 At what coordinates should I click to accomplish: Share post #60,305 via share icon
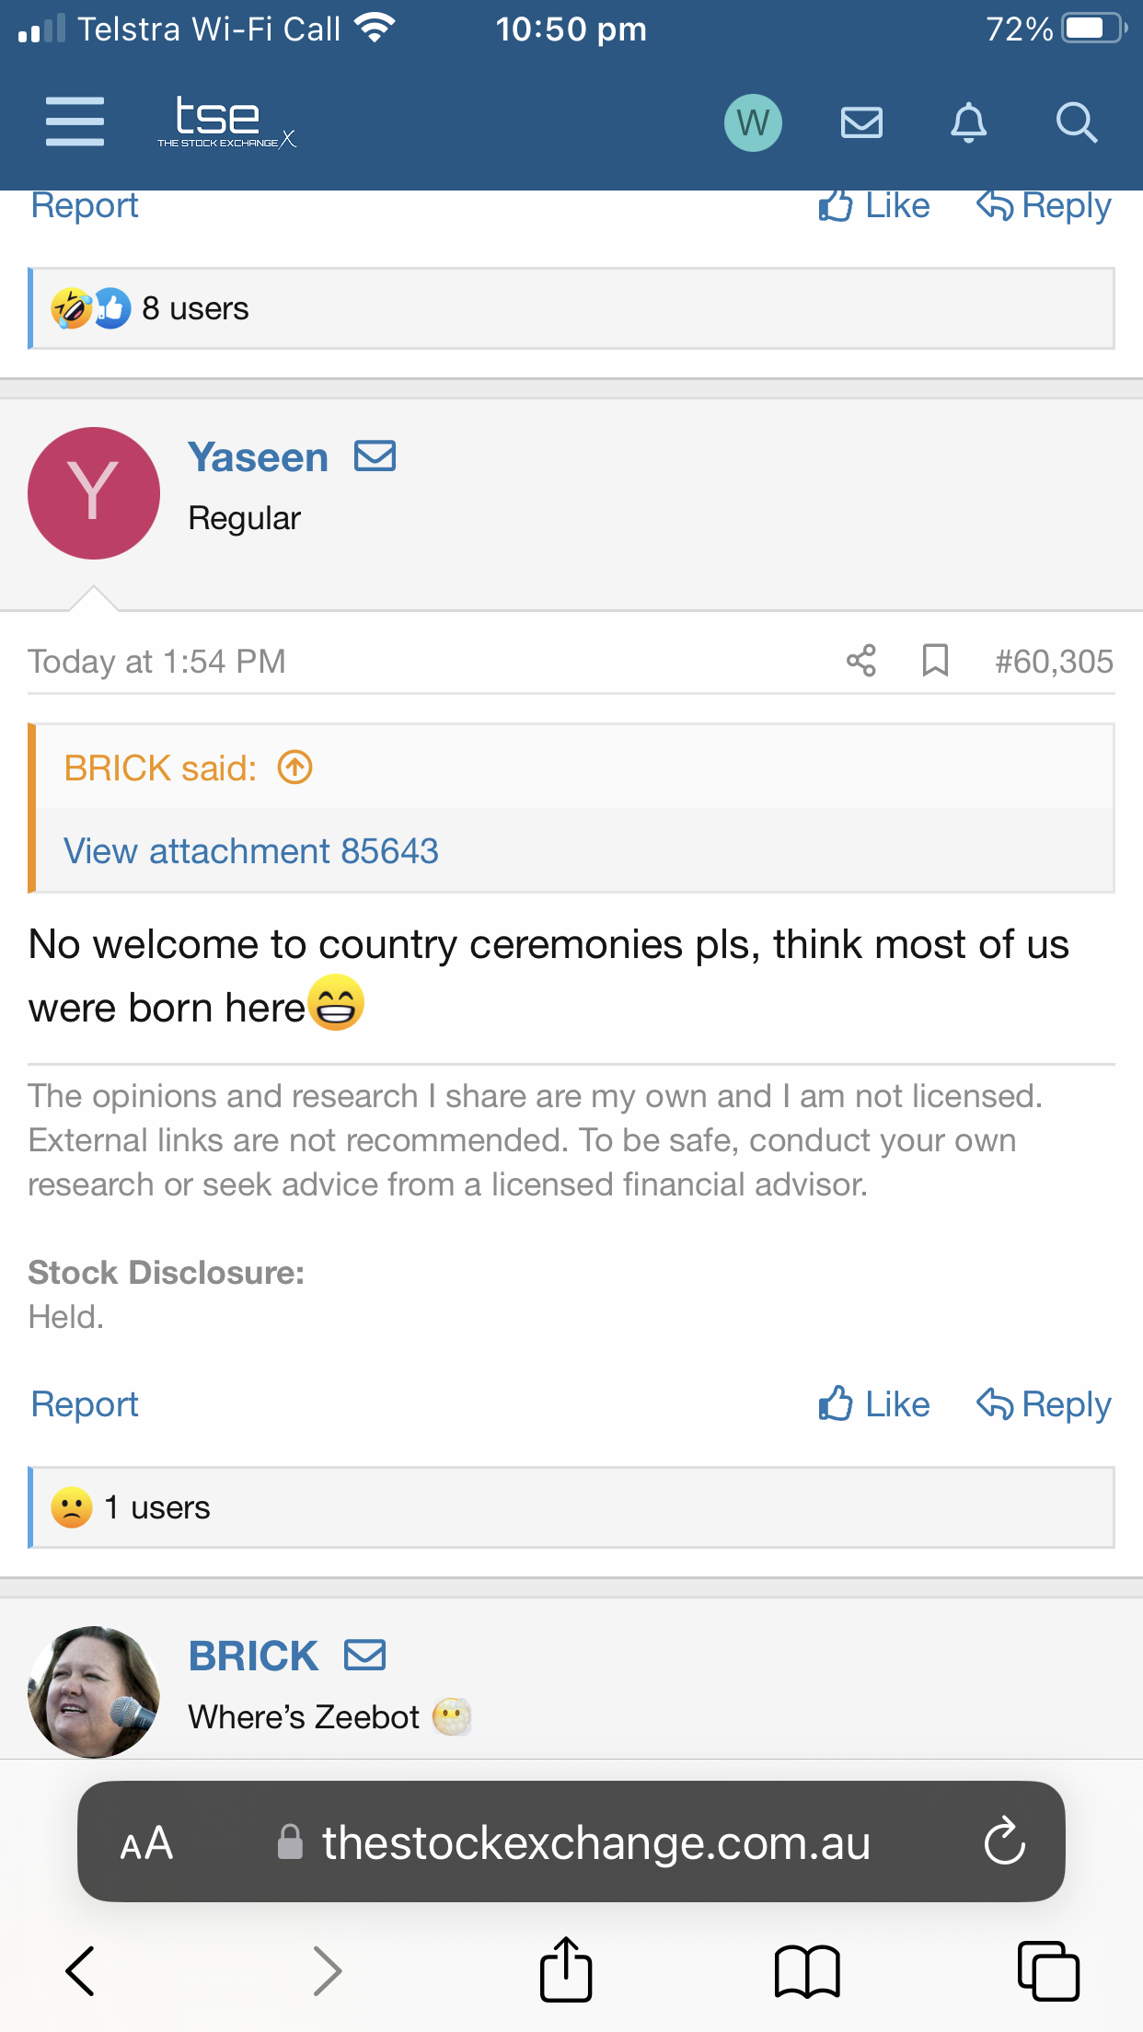861,661
